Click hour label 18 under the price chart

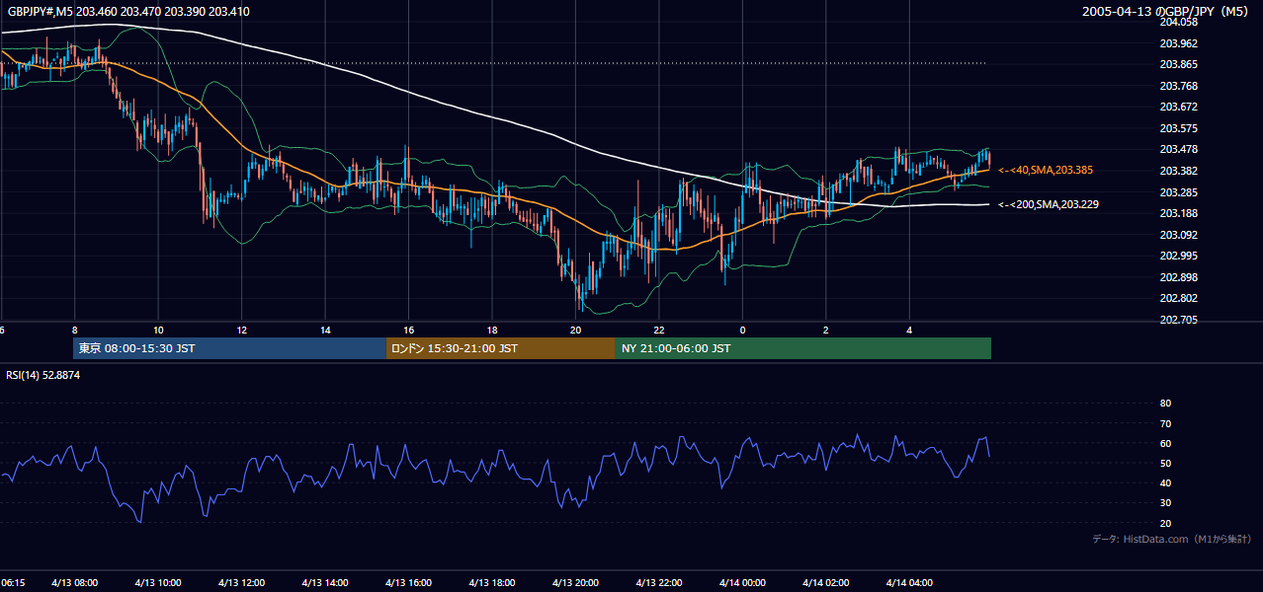point(492,330)
